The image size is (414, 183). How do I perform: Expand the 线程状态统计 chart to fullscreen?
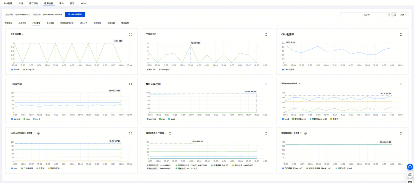(266, 133)
